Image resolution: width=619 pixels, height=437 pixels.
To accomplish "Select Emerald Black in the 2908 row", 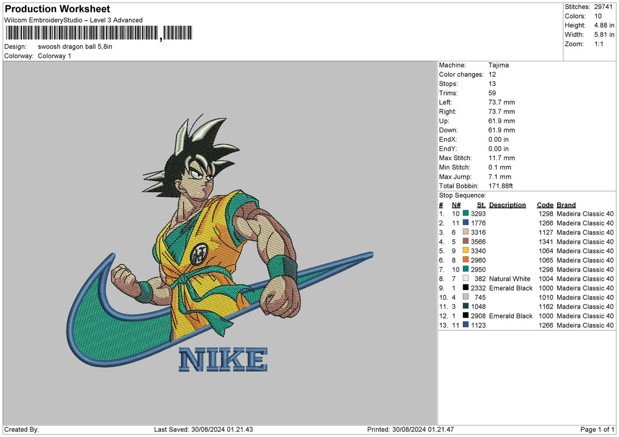I will 511,316.
